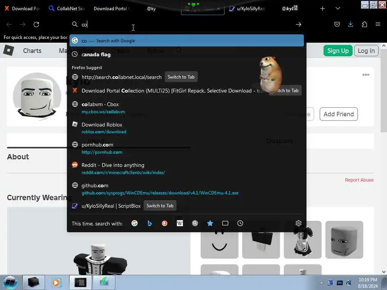Choose 'canada flag' history suggestion
Viewport: 387px width, 290px height.
pyautogui.click(x=187, y=54)
